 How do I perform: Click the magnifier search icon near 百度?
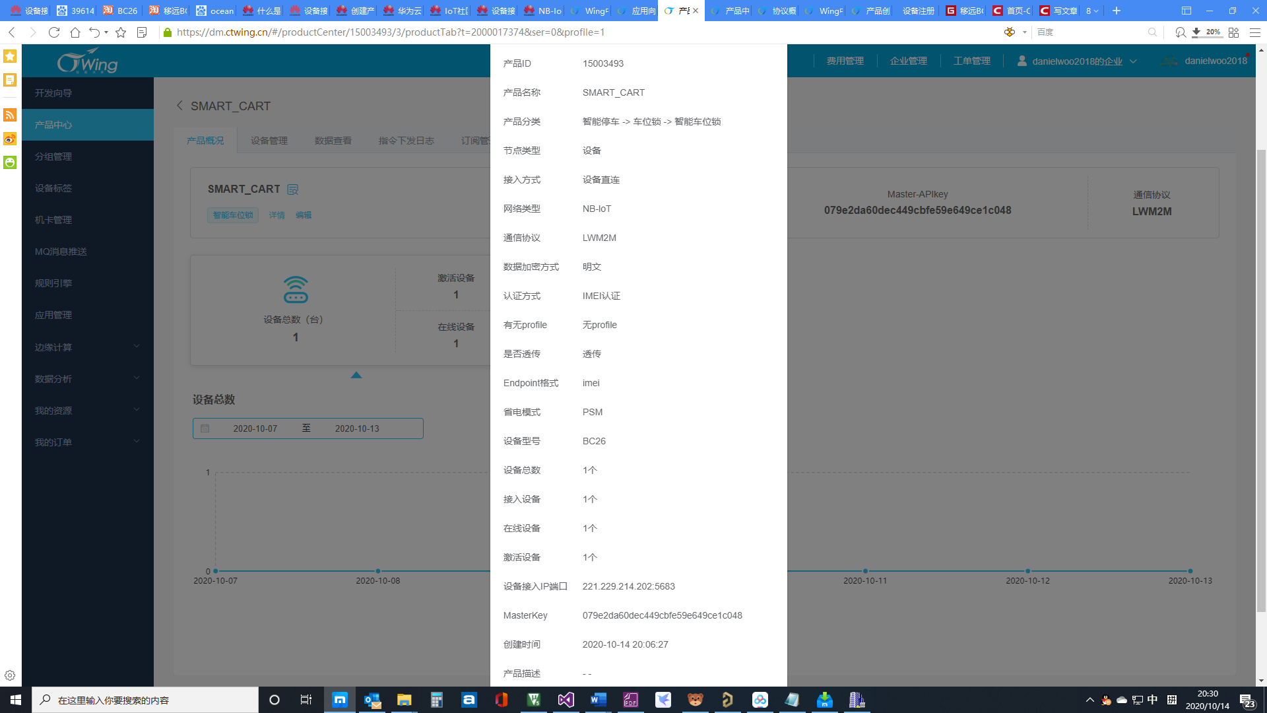(x=1152, y=32)
